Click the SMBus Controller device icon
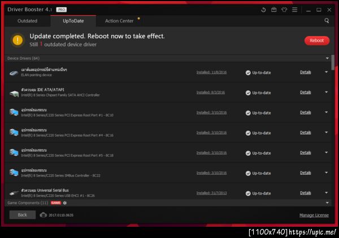The image size is (339, 238). pyautogui.click(x=14, y=173)
